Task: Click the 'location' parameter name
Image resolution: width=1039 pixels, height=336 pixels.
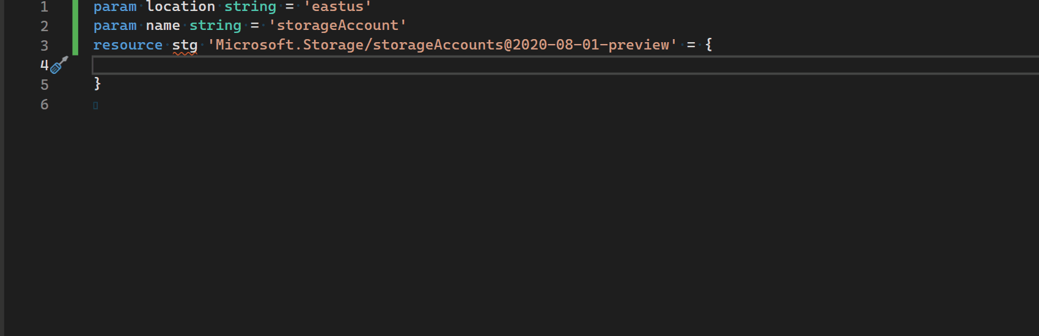Action: (180, 7)
